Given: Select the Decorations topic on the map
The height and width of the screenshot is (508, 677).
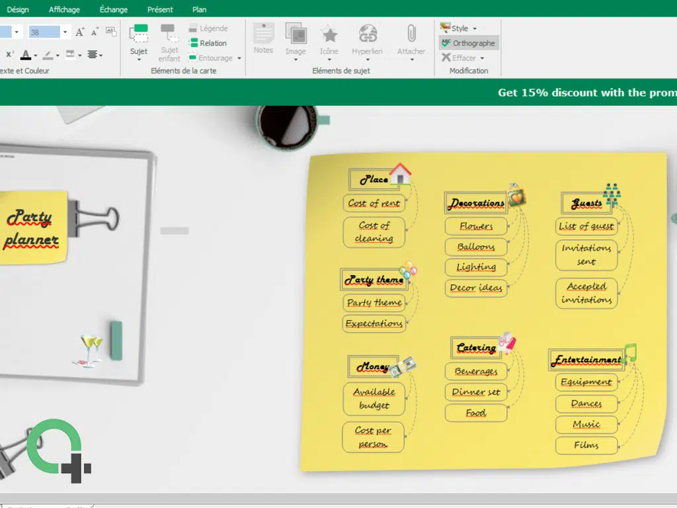Looking at the screenshot, I should (x=477, y=203).
